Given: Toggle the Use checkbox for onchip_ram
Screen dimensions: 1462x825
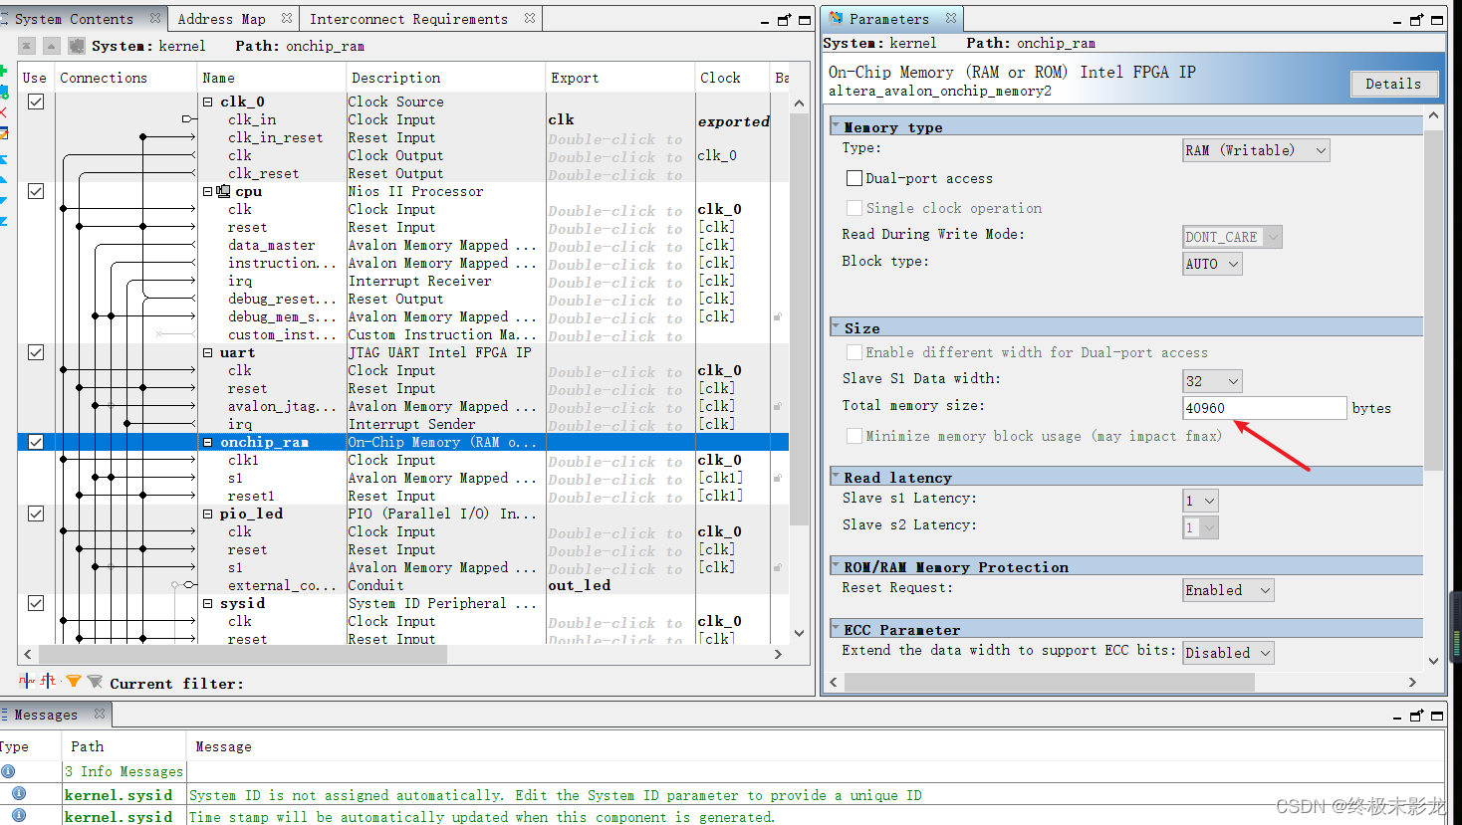Looking at the screenshot, I should click(36, 442).
